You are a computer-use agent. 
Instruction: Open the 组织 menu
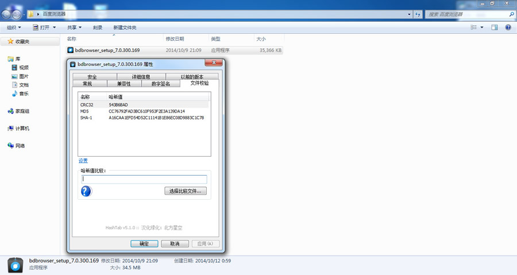[x=14, y=28]
